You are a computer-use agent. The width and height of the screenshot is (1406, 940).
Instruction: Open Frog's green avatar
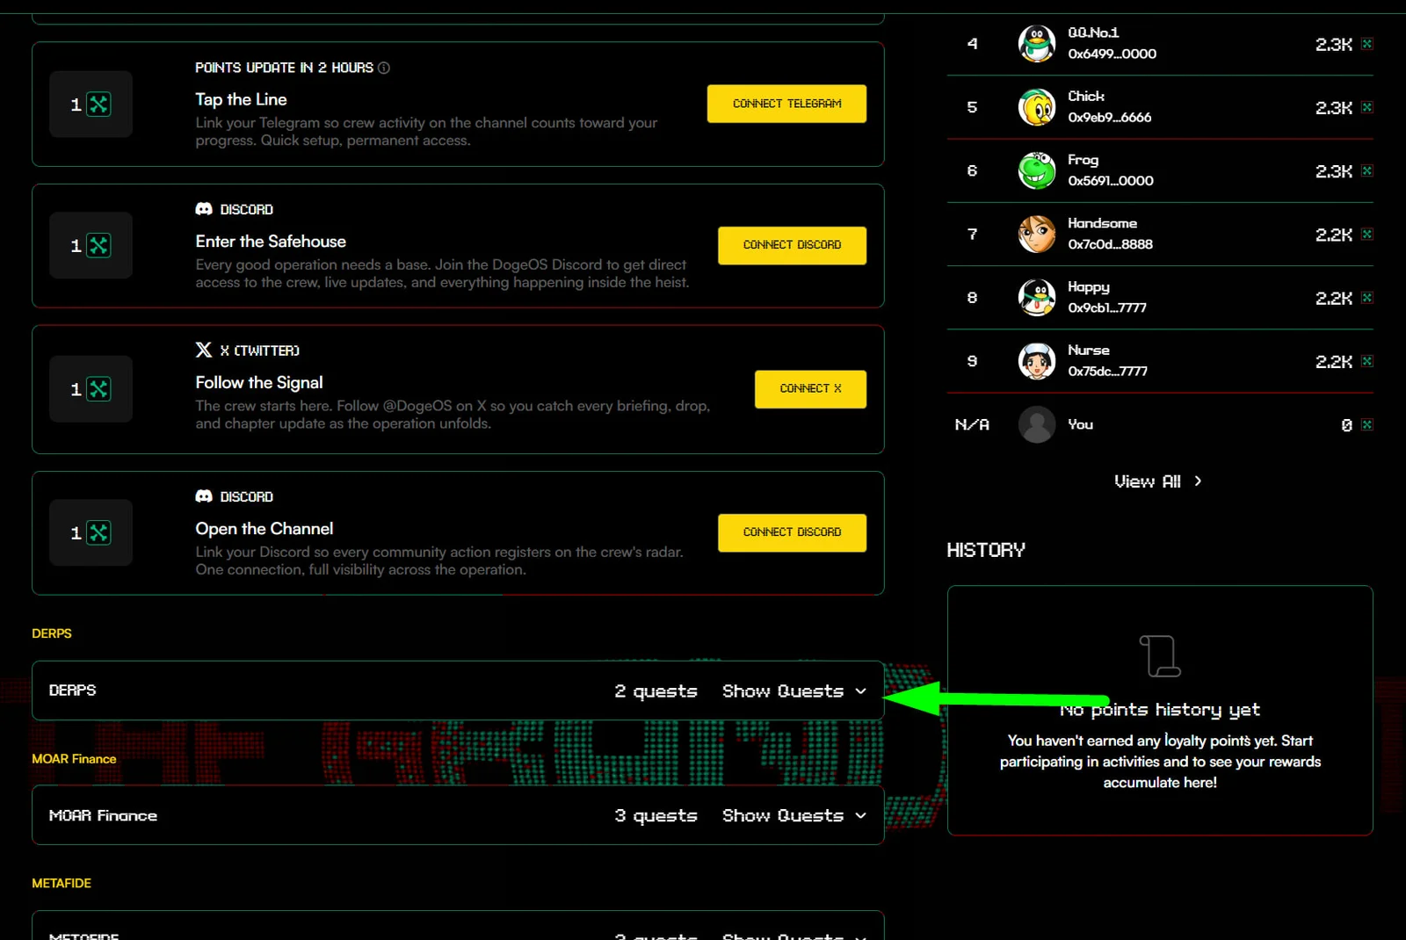pos(1037,170)
